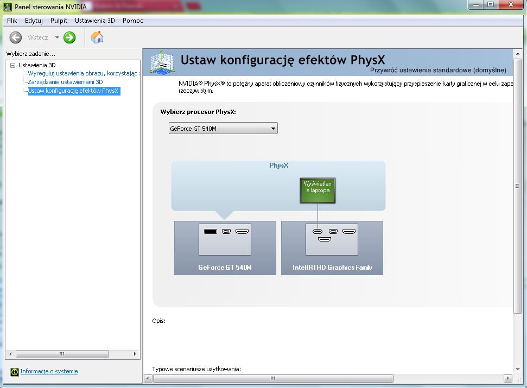Open the Pomoc menu
Screen dimensions: 527x388
133,21
